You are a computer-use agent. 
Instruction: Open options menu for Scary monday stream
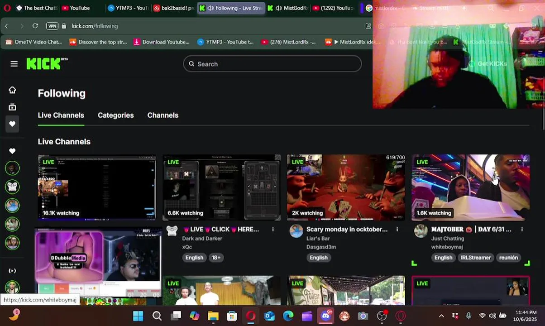point(397,230)
